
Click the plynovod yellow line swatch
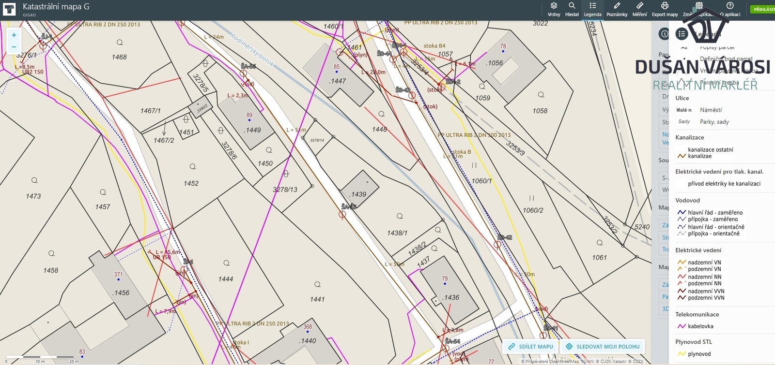[x=682, y=354]
